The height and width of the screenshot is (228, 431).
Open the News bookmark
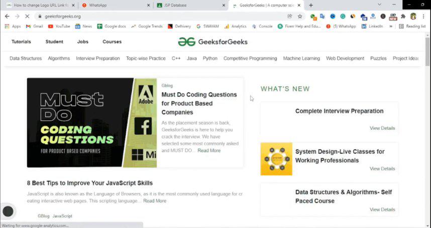coord(83,26)
